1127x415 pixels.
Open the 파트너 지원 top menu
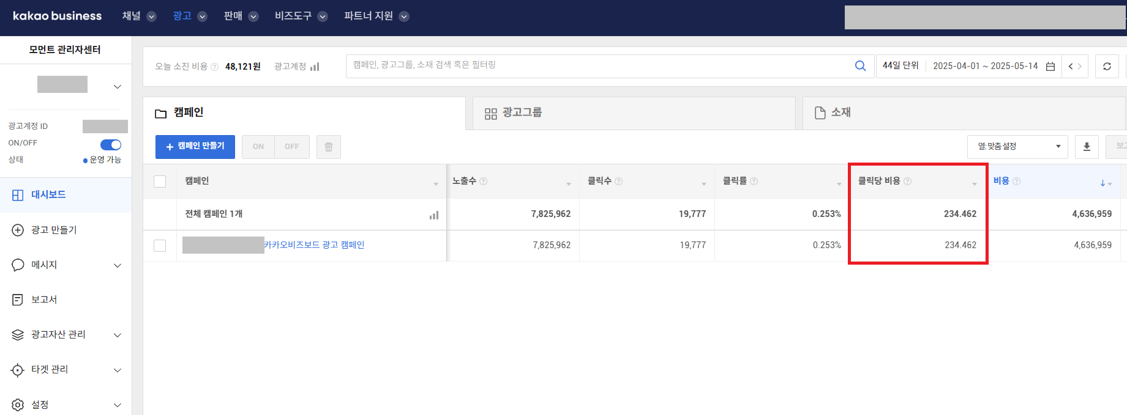click(x=376, y=16)
